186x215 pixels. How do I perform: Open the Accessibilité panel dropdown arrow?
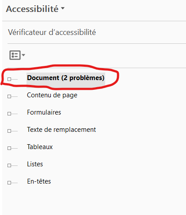[63, 8]
